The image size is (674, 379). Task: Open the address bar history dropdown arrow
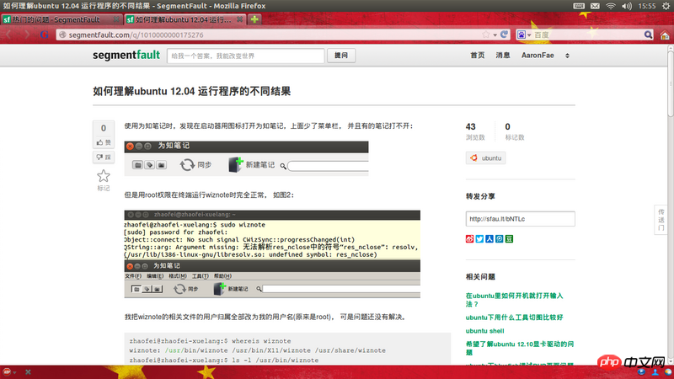tap(495, 35)
